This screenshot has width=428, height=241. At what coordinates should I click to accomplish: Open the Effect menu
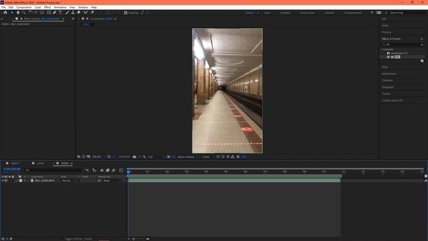[x=47, y=7]
